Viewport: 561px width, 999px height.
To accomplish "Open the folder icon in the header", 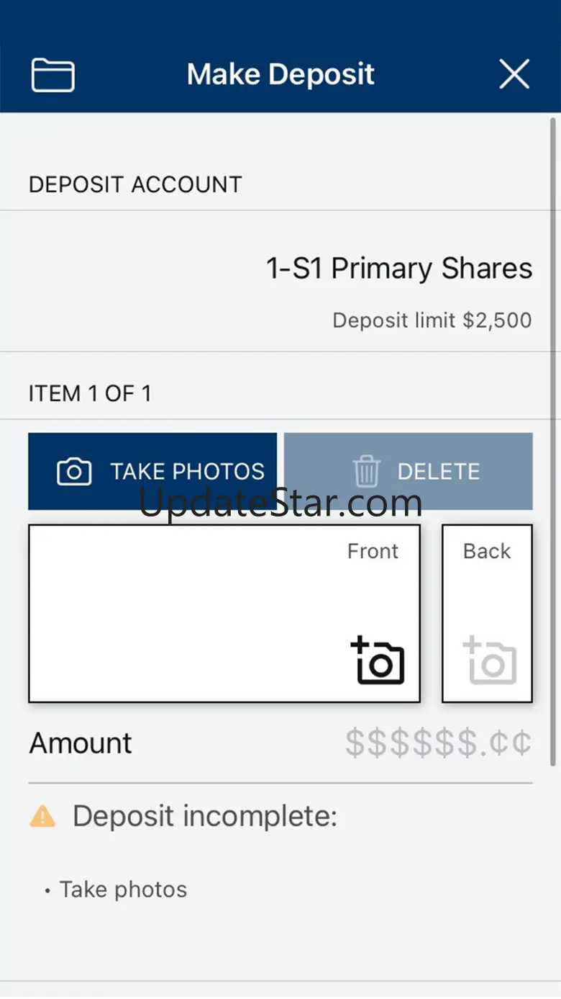I will pyautogui.click(x=53, y=75).
